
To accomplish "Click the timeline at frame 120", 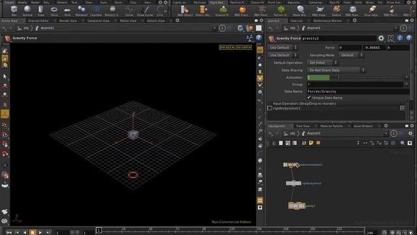I will tap(232, 230).
